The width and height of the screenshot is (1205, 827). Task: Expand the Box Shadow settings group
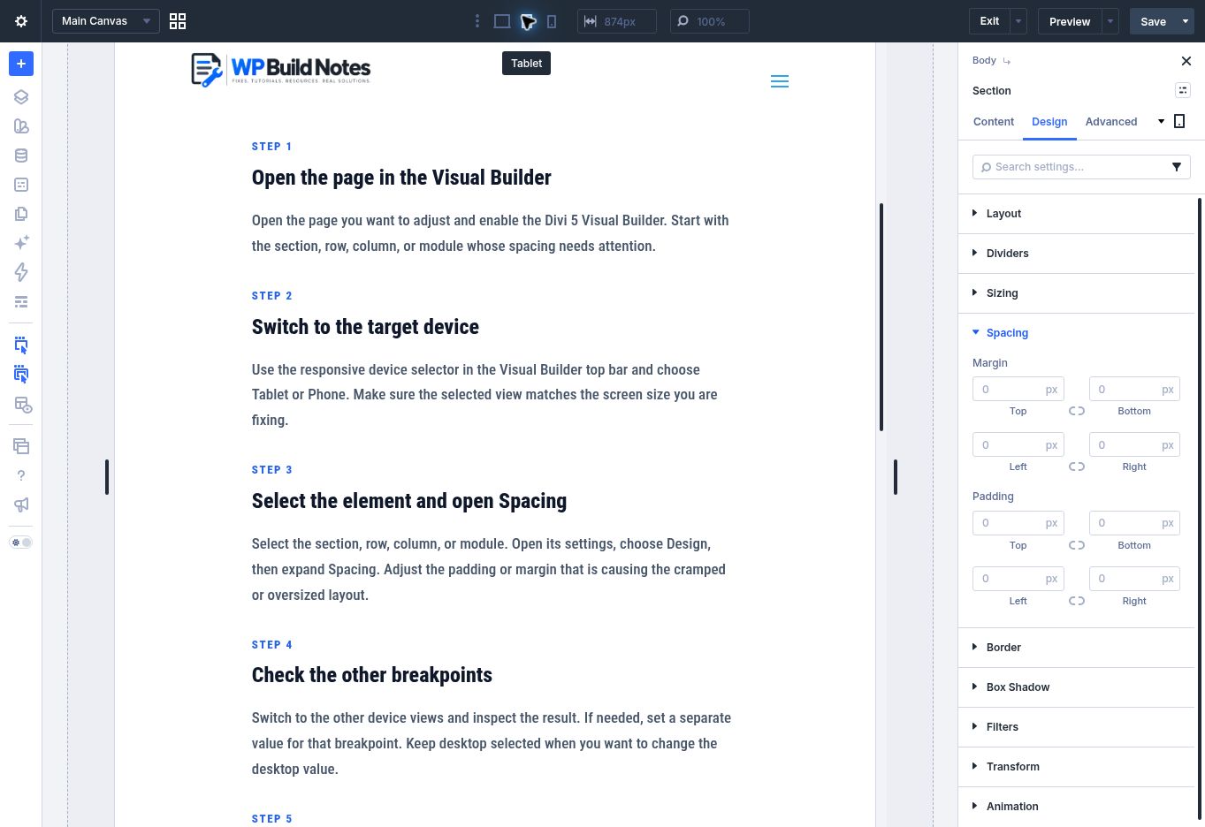point(1077,687)
